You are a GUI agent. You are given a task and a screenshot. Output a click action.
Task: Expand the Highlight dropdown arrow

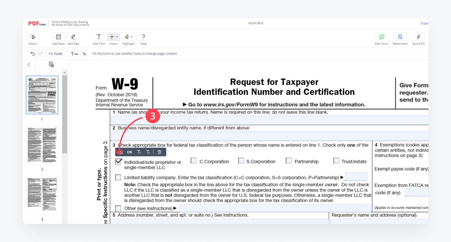[132, 37]
